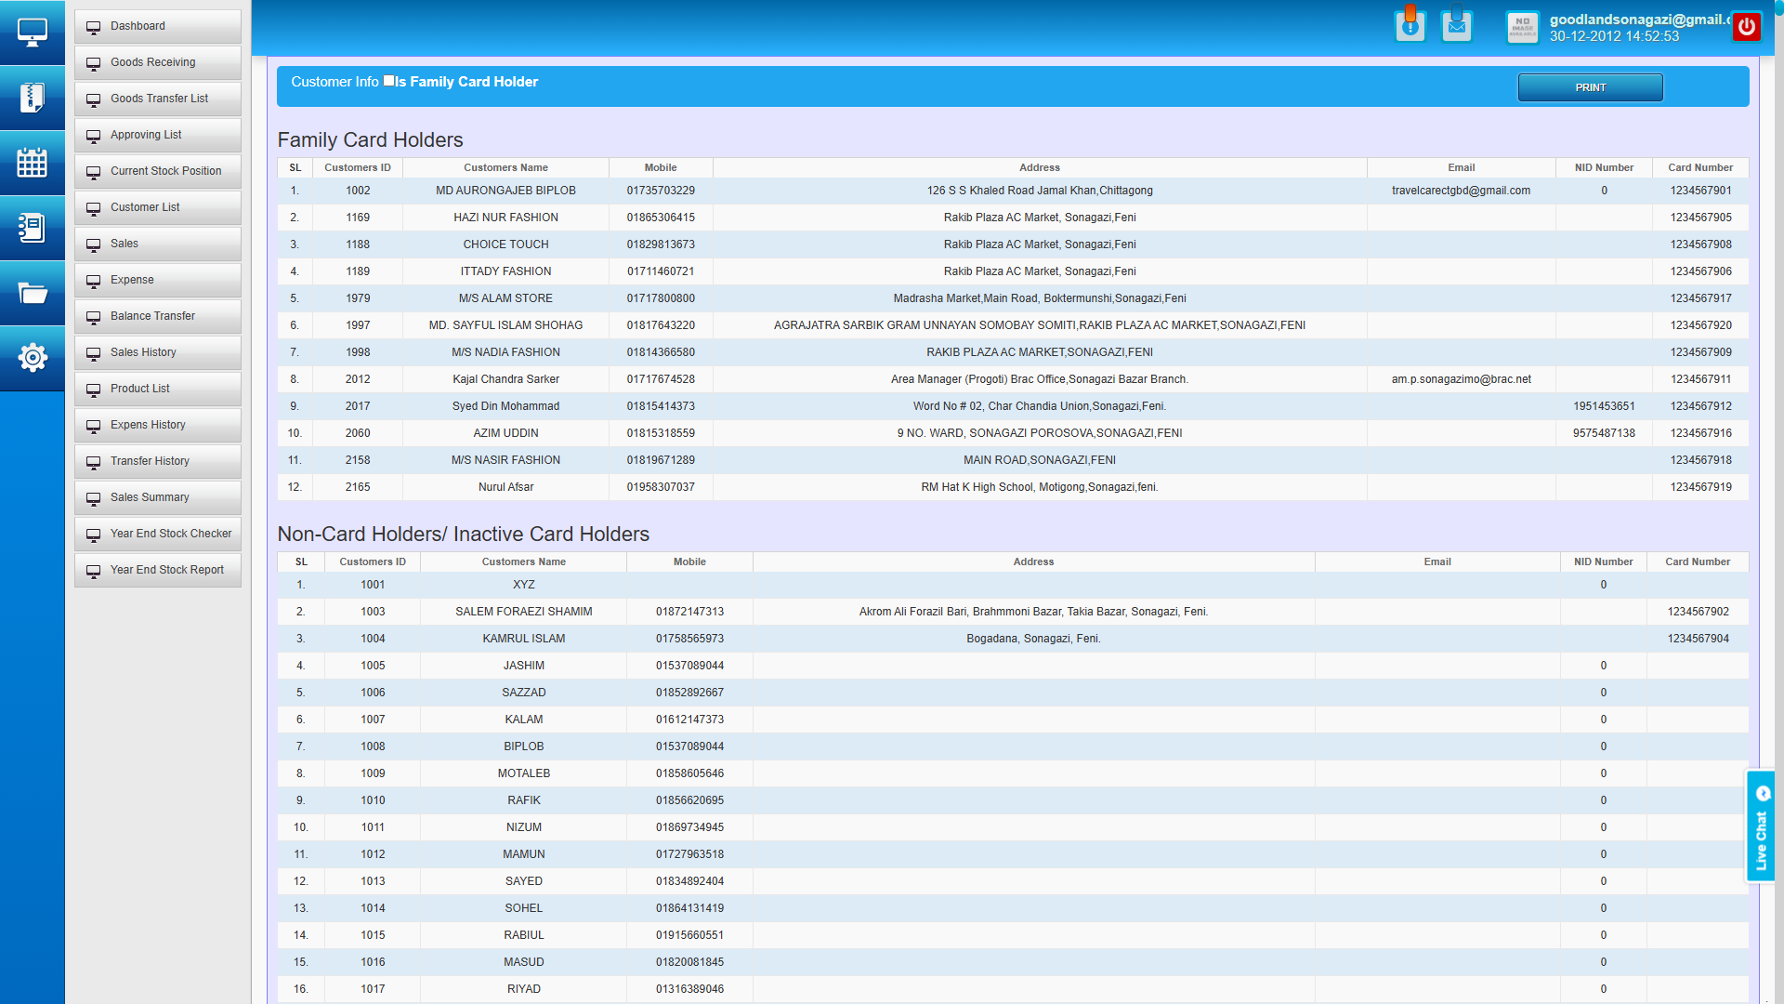Open the calendar icon on the blue sidebar
The height and width of the screenshot is (1004, 1784).
click(33, 163)
